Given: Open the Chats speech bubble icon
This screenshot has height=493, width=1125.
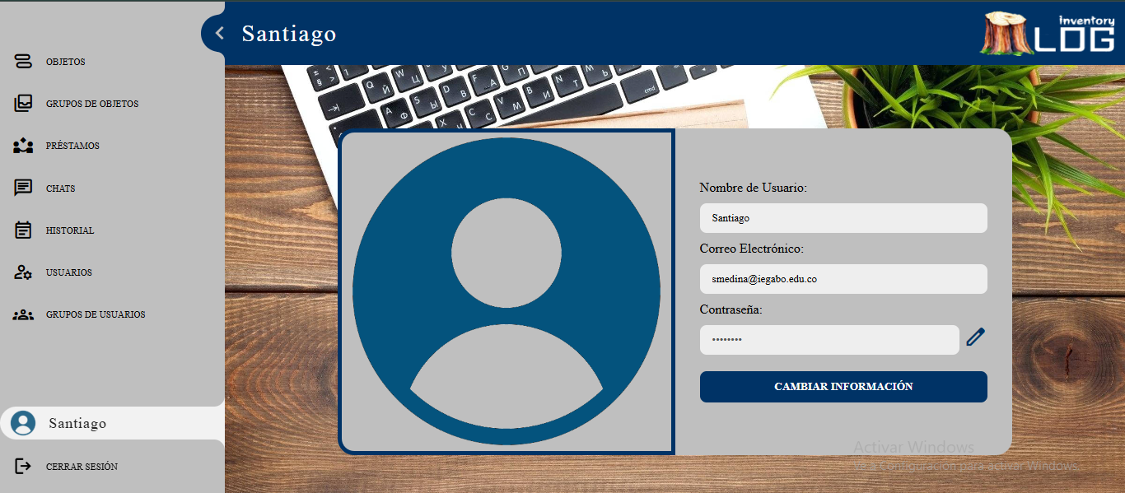Looking at the screenshot, I should click(x=23, y=188).
